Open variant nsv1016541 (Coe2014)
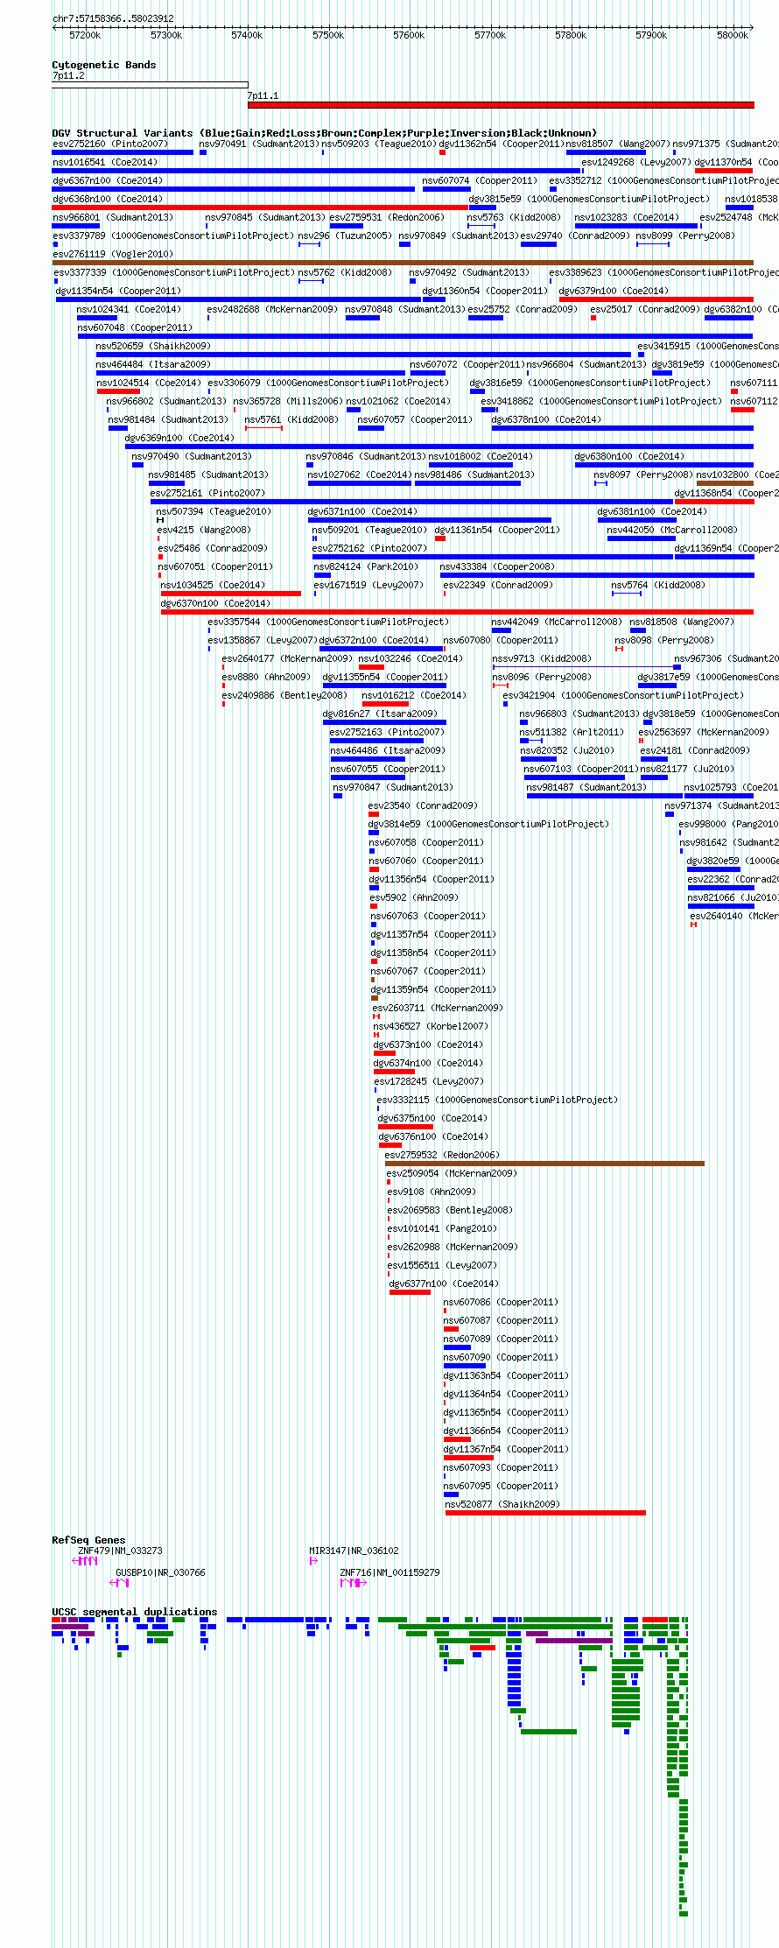 click(x=105, y=162)
